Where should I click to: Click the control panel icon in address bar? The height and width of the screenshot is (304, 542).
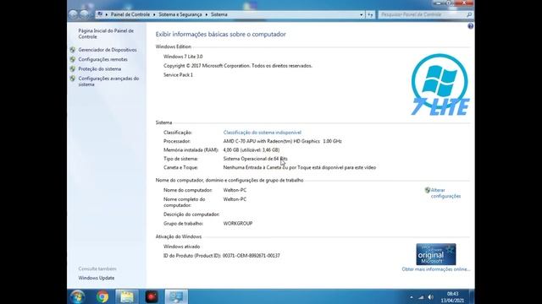[100, 14]
